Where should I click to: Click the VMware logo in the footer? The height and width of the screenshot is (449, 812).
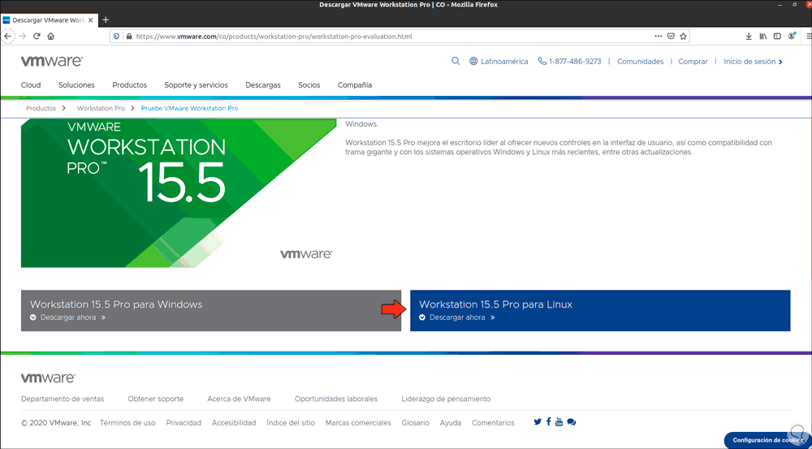pos(48,378)
